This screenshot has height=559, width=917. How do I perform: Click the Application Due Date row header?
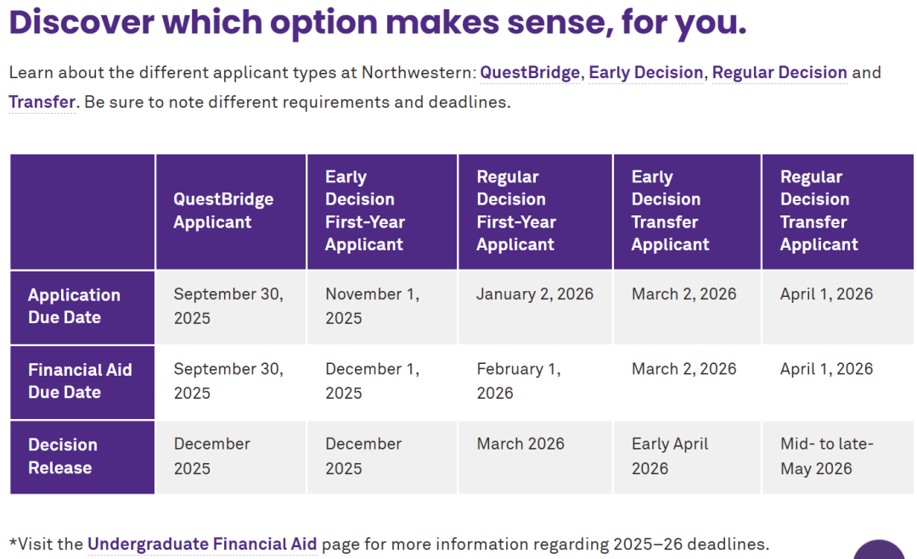74,306
